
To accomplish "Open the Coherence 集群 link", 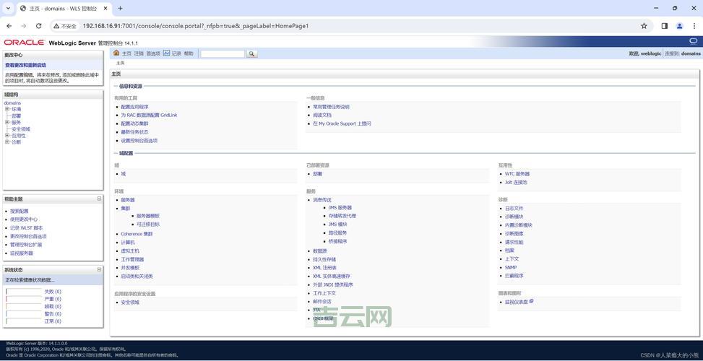I will [137, 234].
